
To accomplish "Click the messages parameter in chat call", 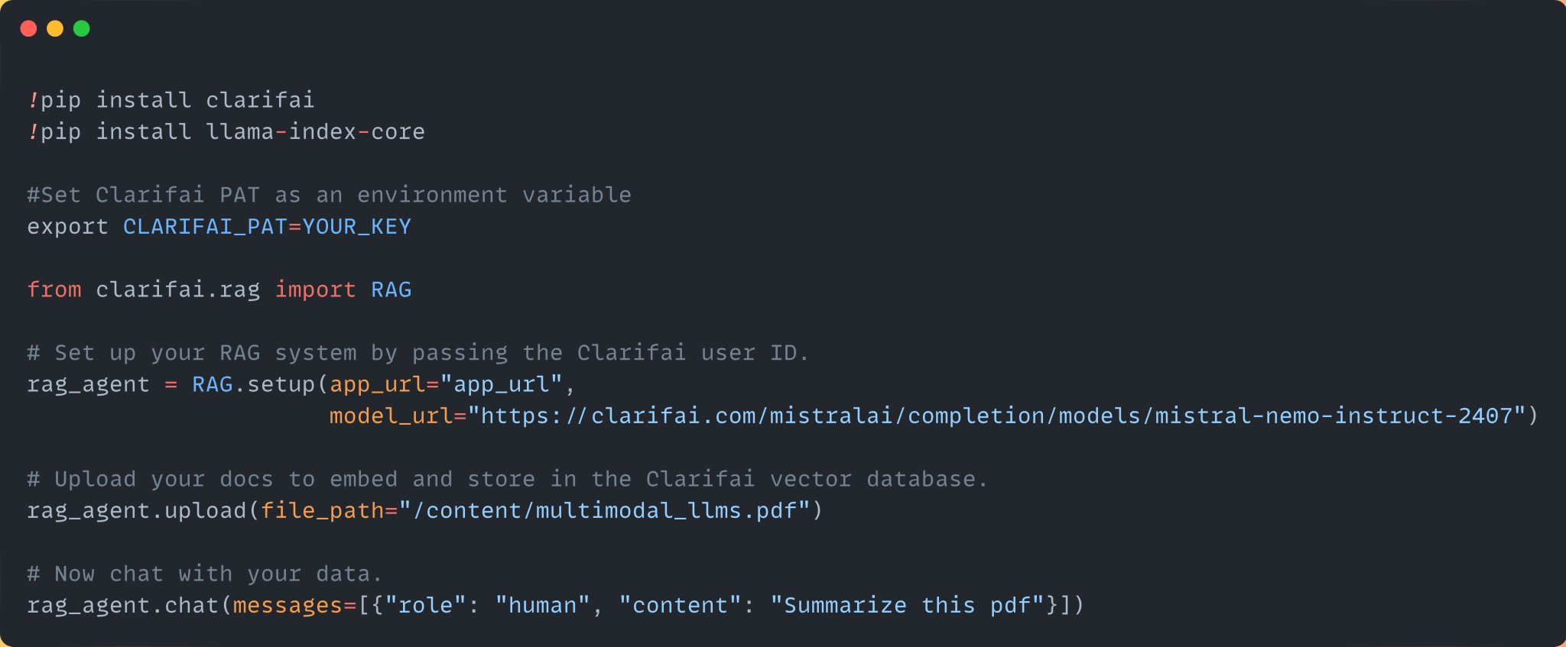I will (x=288, y=606).
